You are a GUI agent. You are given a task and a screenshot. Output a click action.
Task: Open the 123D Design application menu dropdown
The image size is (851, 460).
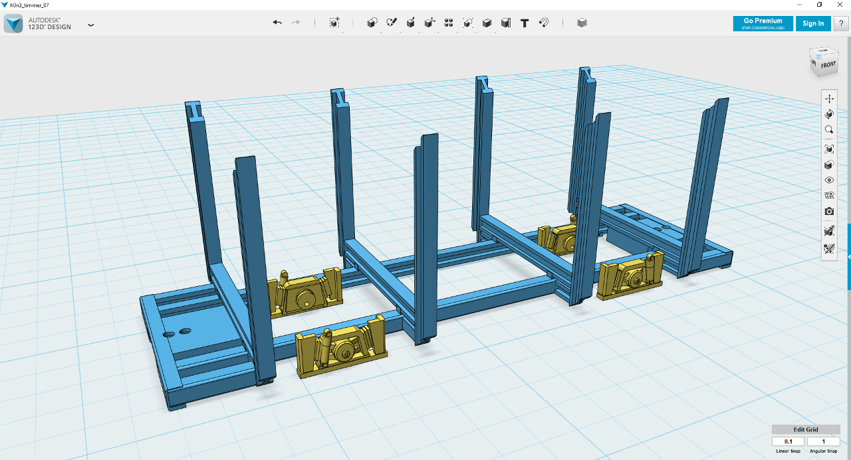pos(90,25)
